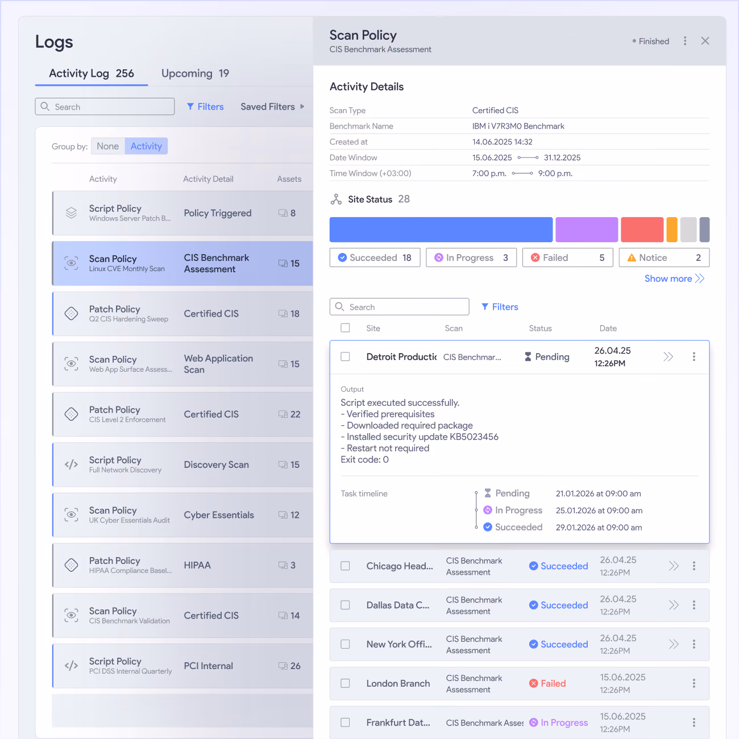Select the Web Application Scan row
Viewport: 739px width, 739px height.
[x=183, y=364]
